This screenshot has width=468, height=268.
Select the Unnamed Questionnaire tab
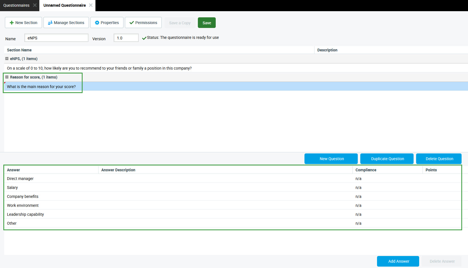coord(64,5)
